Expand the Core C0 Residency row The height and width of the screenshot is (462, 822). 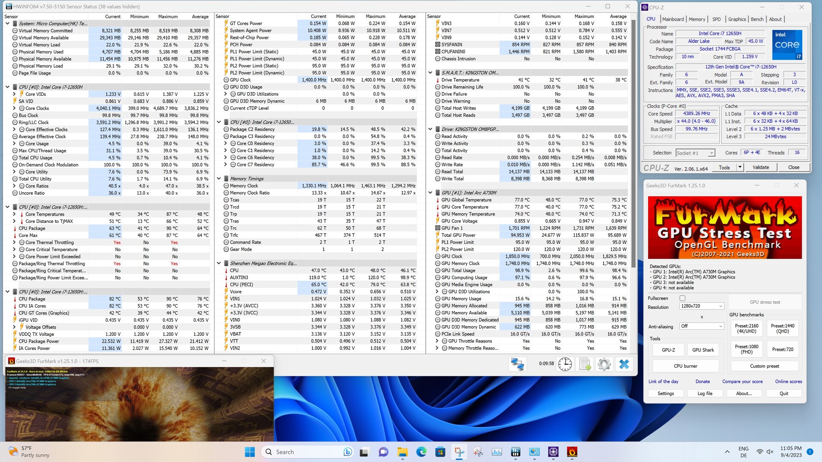tap(226, 143)
